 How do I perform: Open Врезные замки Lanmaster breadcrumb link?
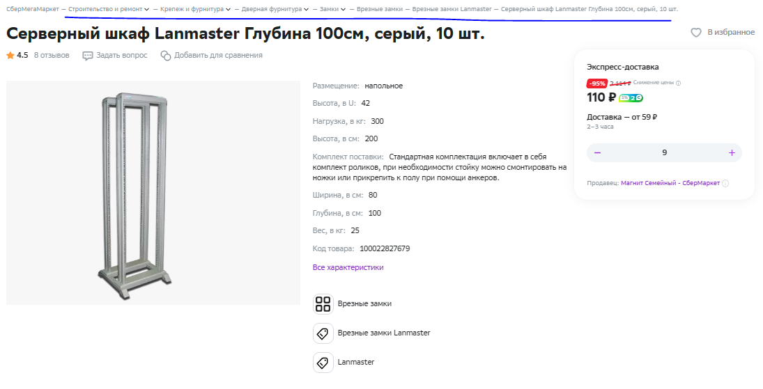[x=452, y=9]
